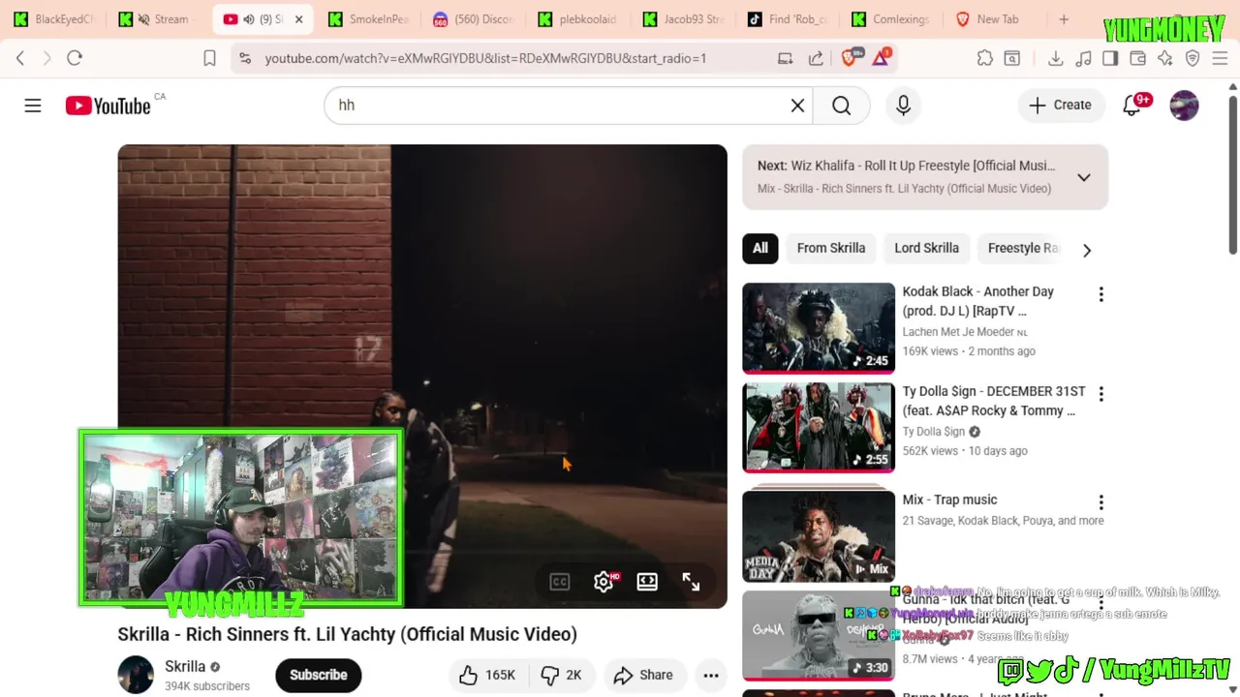
Task: Open the browser main menu
Action: click(1220, 58)
